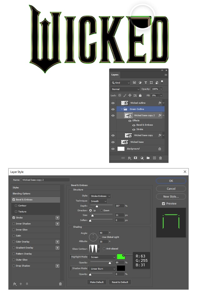The image size is (197, 295).
Task: Collapse the Green Outline group chevron
Action: 122,109
